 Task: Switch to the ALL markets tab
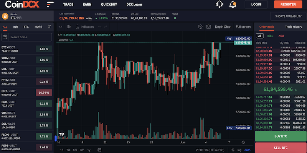click(x=5, y=27)
